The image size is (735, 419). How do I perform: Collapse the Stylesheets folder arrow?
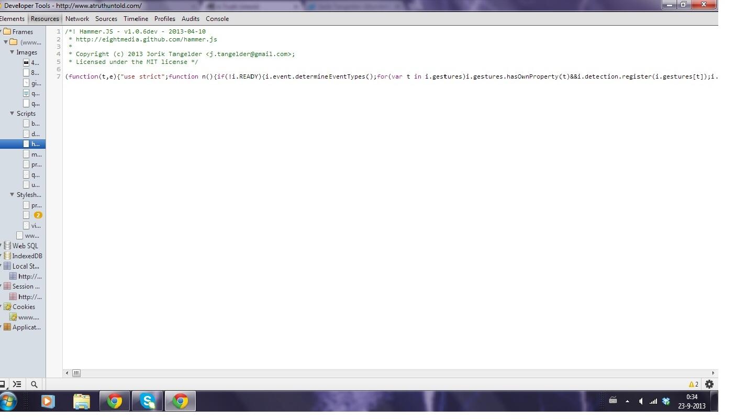tap(12, 194)
